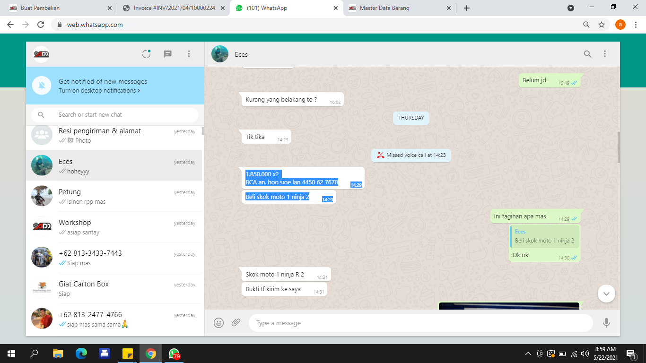Screen dimensions: 646x363
Task: Open the emoji picker
Action: [x=218, y=323]
